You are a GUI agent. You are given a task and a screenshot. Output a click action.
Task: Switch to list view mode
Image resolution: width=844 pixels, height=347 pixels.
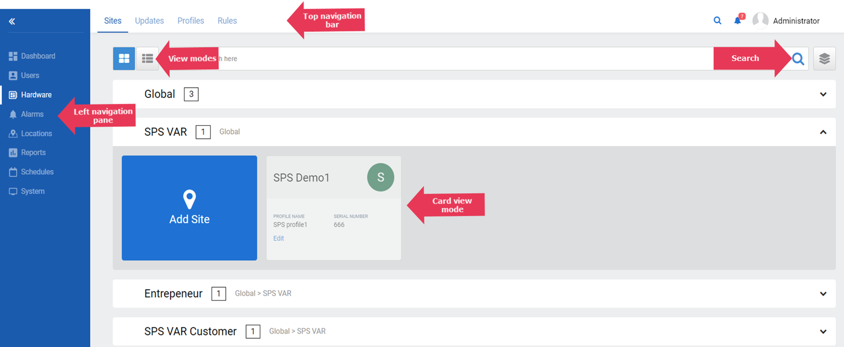[147, 58]
